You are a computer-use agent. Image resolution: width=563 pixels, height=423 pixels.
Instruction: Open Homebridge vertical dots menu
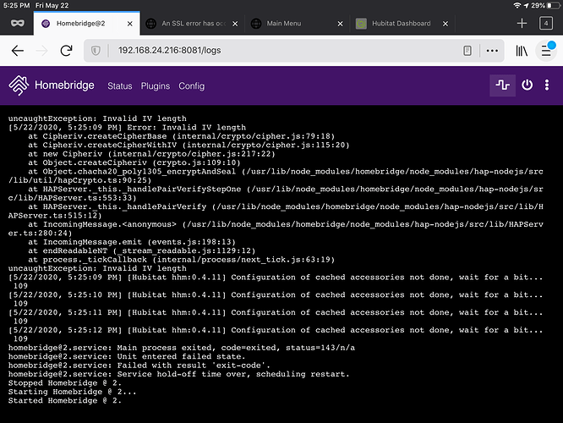(x=546, y=85)
